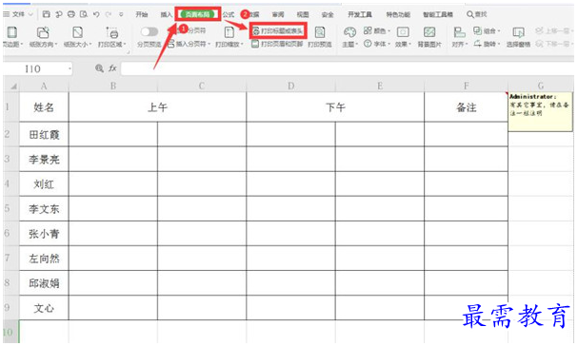Click the Redo arrow icon
This screenshot has width=578, height=346.
(x=109, y=14)
